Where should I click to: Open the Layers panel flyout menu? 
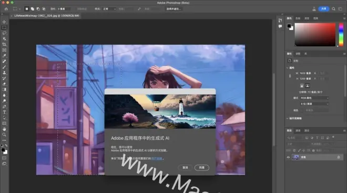point(344,131)
